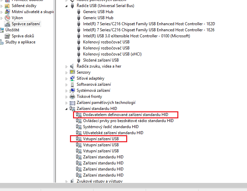Click the Softwarová zařízení icon
This screenshot has height=191, width=247.
point(72,84)
